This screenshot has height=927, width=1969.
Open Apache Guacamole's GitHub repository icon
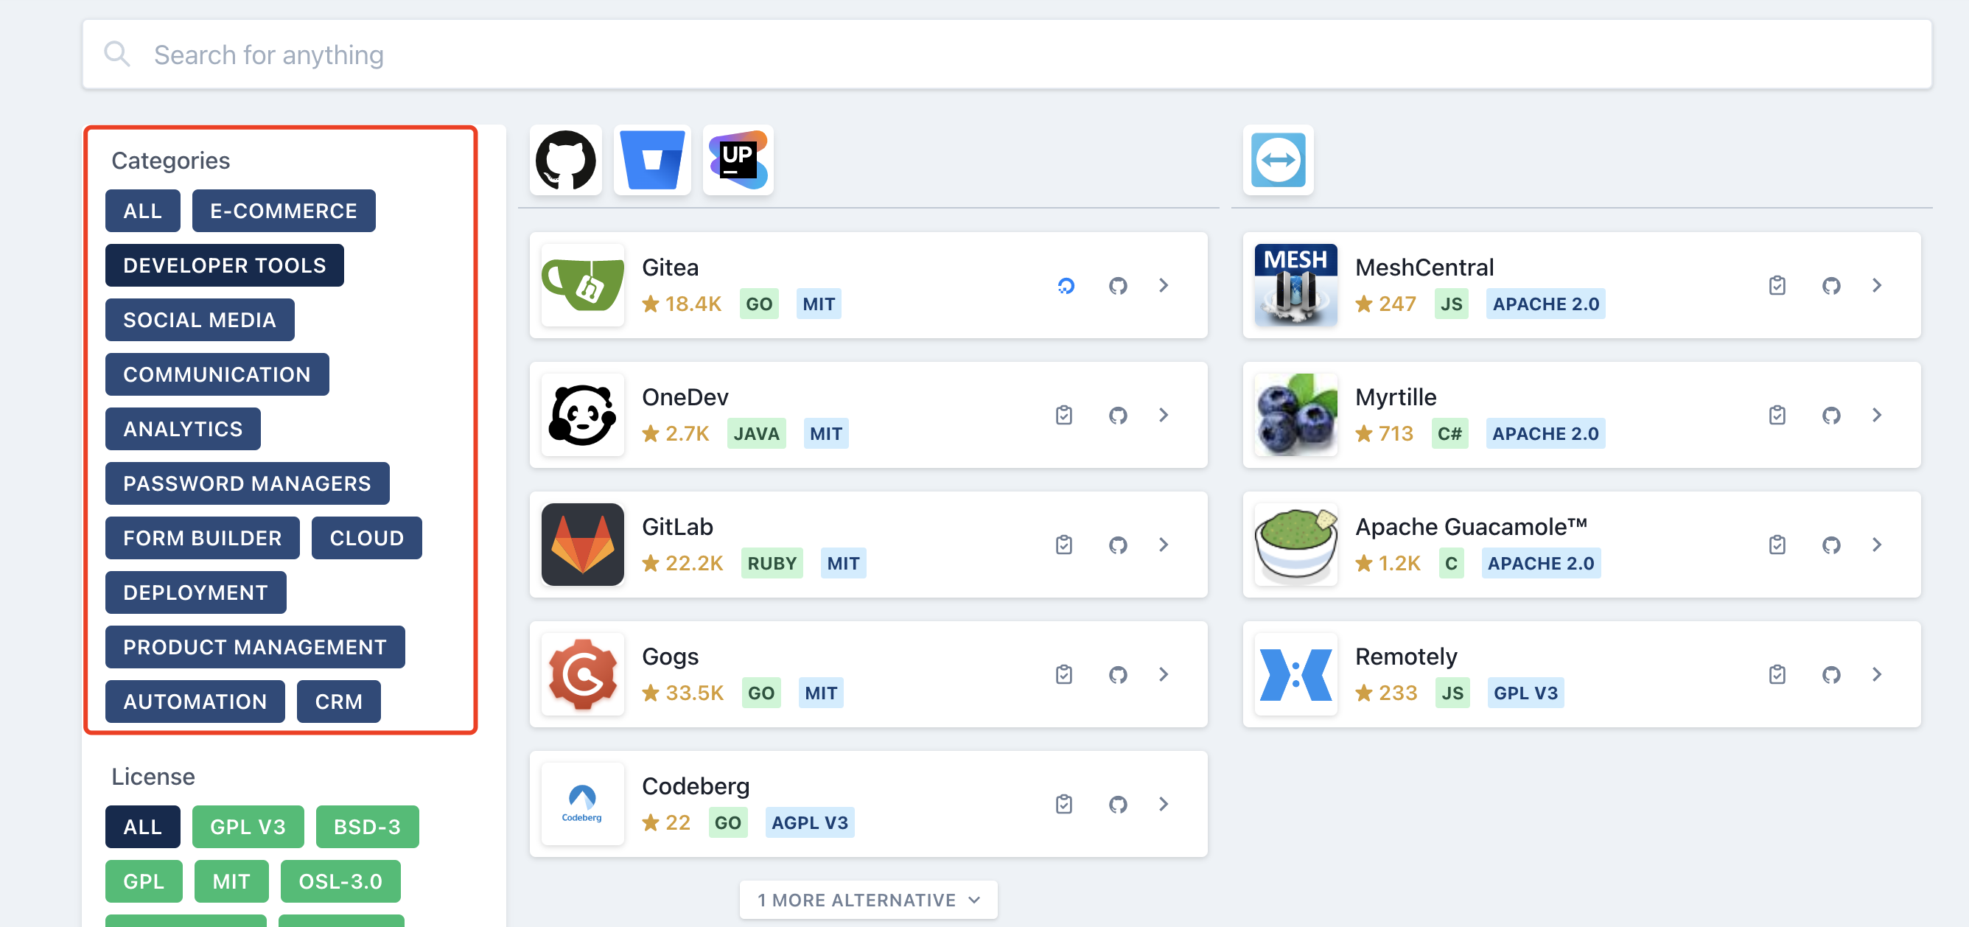pos(1831,545)
